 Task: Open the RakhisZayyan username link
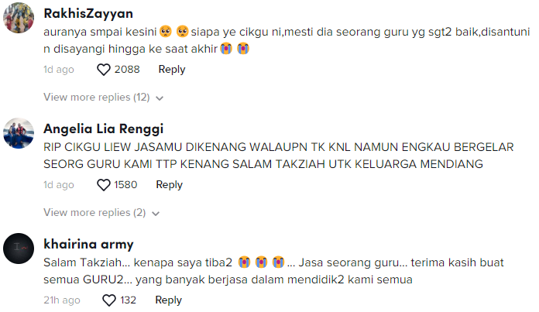tap(88, 13)
